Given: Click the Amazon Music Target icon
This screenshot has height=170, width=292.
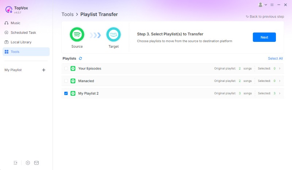Looking at the screenshot, I should (114, 35).
